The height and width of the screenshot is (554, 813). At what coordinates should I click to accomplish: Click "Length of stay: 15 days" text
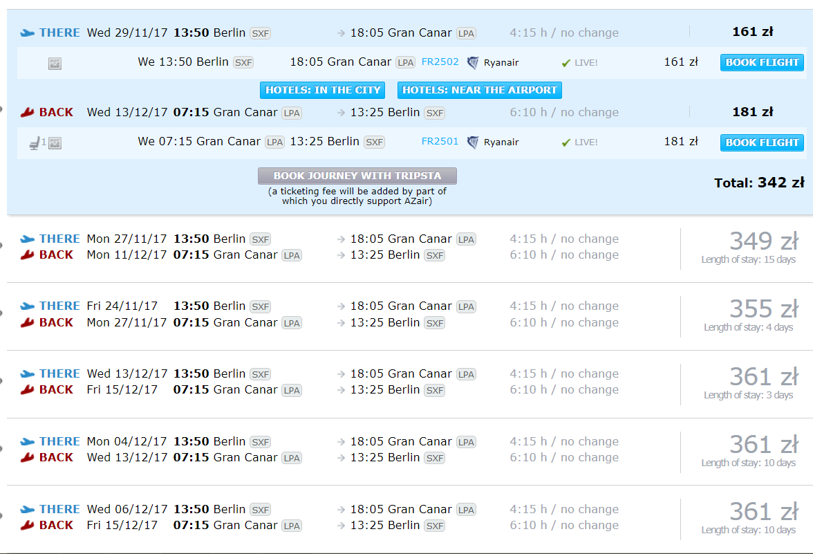(748, 259)
